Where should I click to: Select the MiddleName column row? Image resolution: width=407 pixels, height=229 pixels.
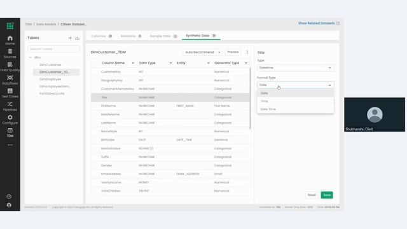coord(170,114)
